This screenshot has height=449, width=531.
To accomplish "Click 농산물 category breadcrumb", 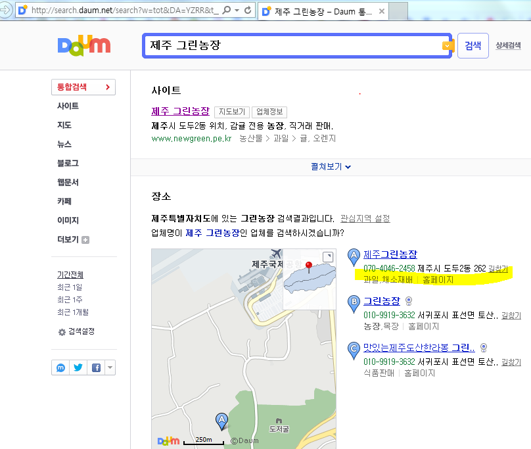I will (251, 138).
